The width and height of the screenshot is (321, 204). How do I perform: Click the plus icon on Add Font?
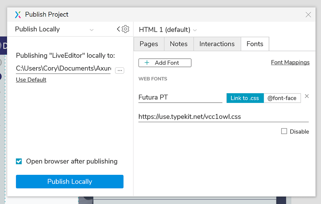146,63
